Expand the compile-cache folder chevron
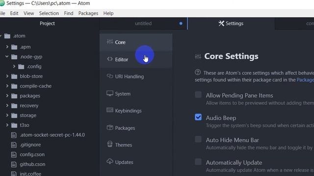This screenshot has width=314, height=176. coord(7,86)
